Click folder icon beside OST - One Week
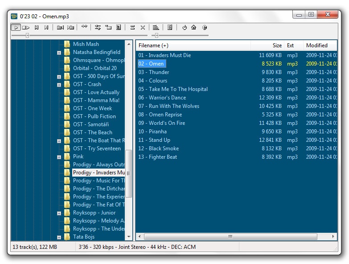This screenshot has height=264, width=349. (67, 108)
